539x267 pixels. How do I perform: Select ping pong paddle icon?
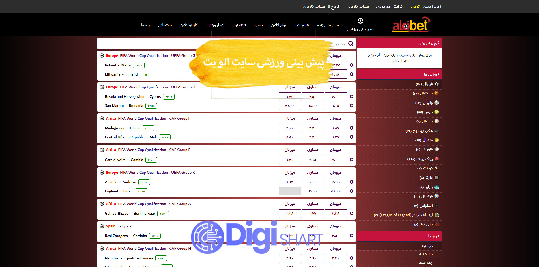point(437,159)
